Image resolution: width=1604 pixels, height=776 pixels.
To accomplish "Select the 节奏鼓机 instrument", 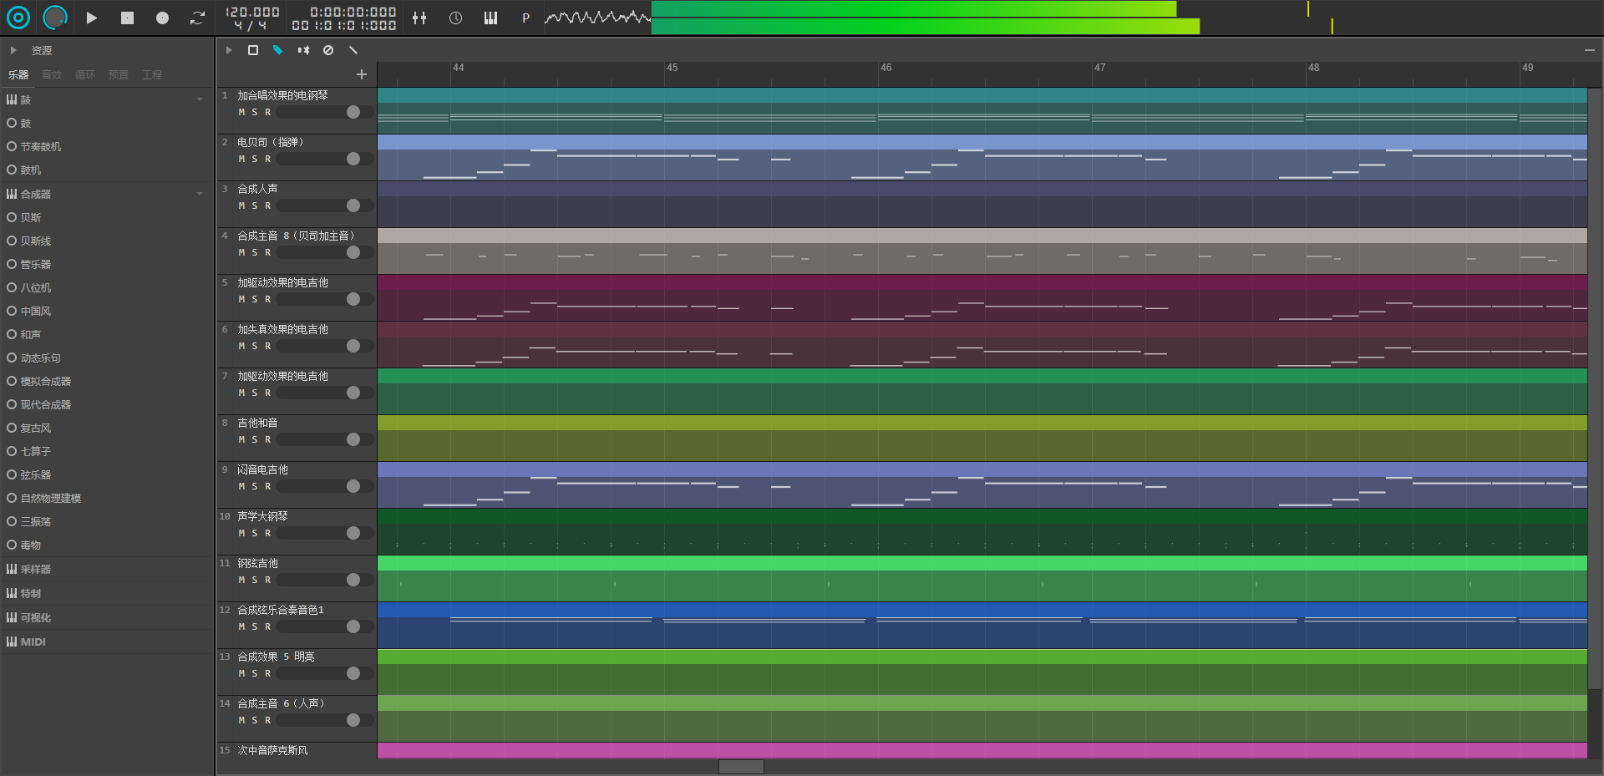I will (x=40, y=146).
